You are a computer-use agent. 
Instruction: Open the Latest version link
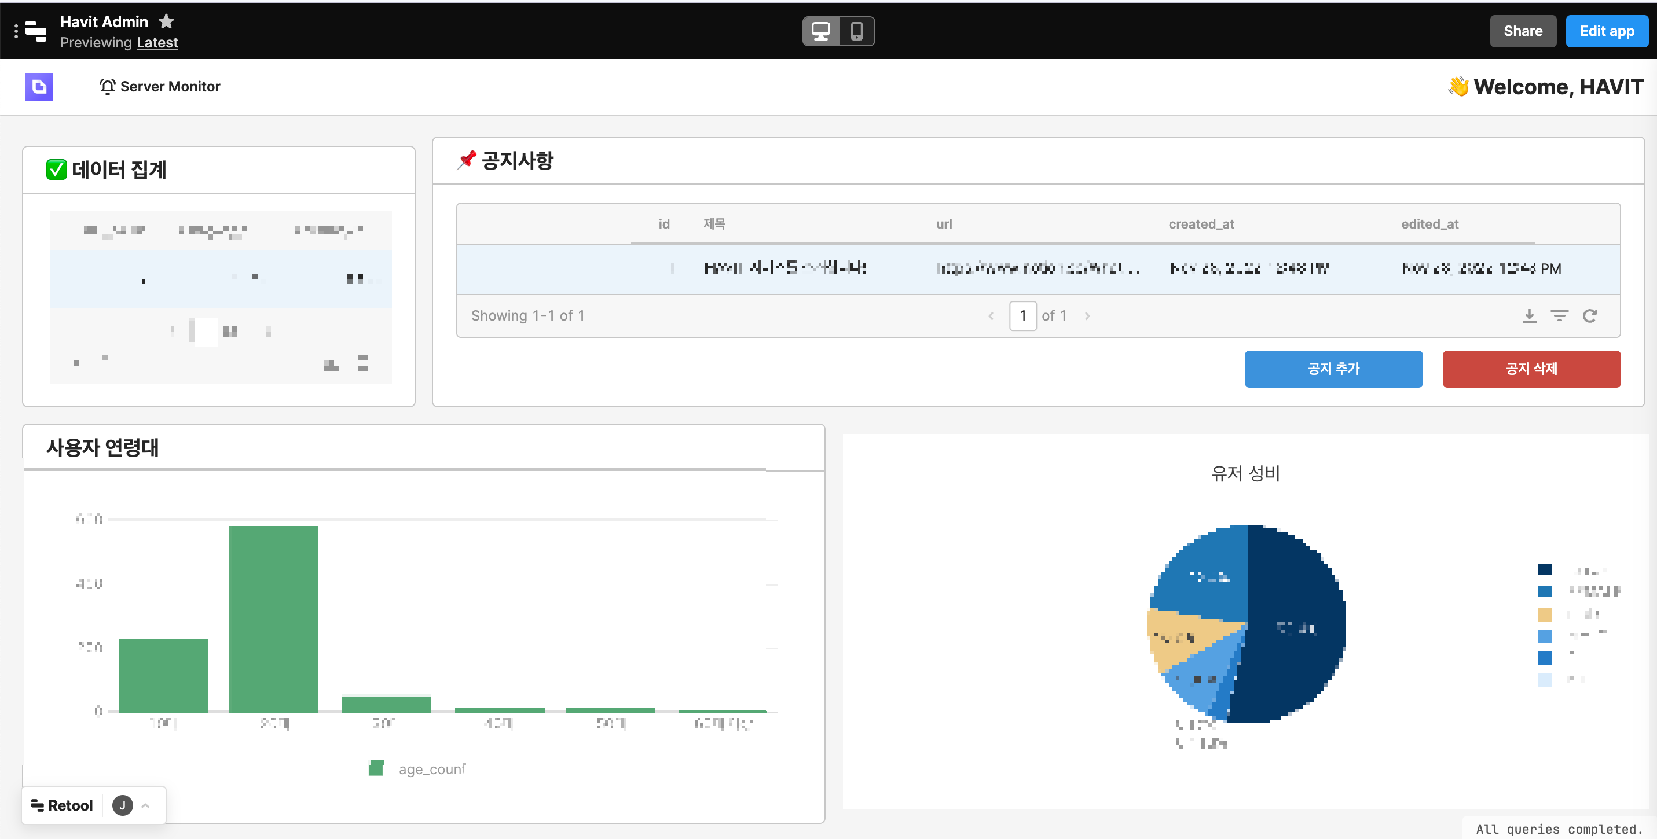tap(157, 42)
